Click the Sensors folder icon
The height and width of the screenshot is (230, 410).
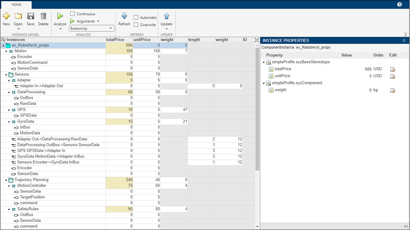11,74
